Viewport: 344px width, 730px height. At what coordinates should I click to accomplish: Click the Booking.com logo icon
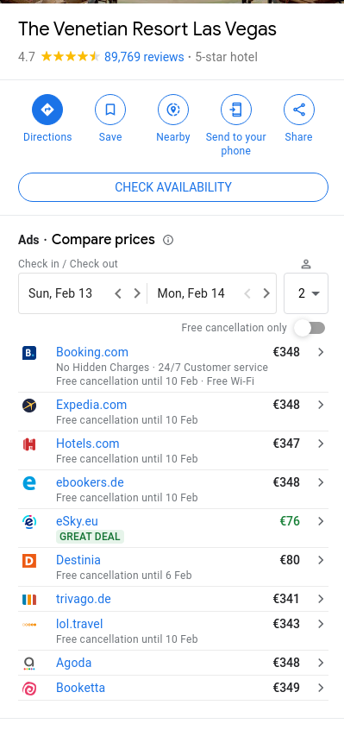pos(29,353)
